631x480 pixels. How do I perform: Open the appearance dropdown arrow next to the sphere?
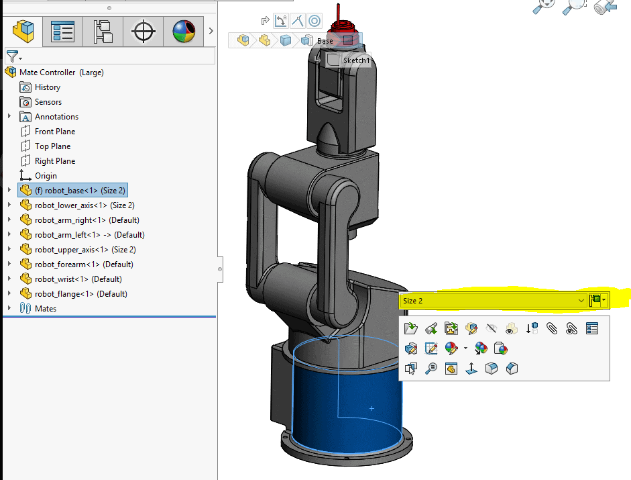(x=465, y=347)
